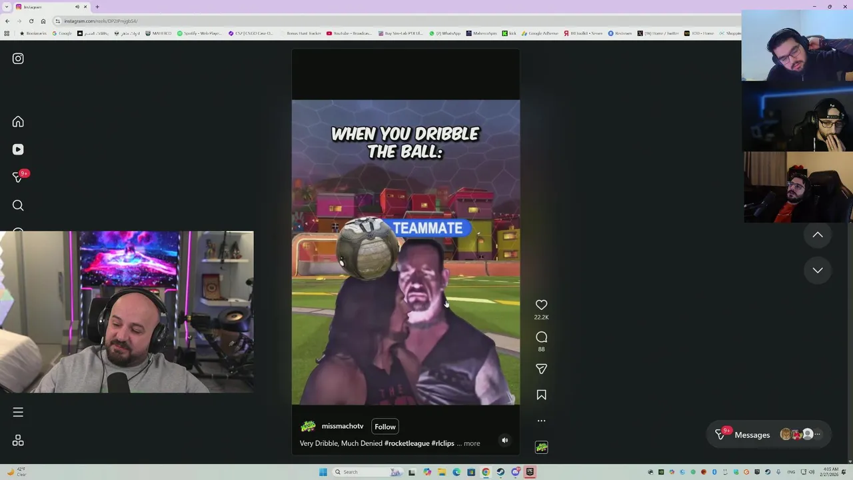Open the comments on the reel
The image size is (853, 480).
[x=541, y=337]
